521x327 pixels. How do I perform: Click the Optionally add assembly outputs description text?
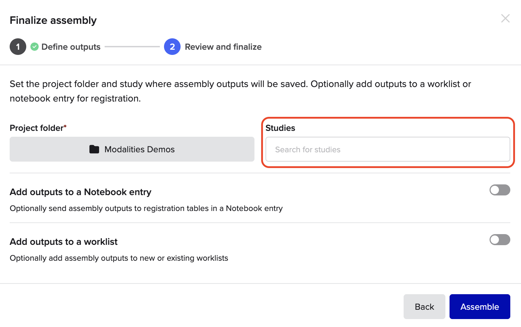[x=119, y=258]
